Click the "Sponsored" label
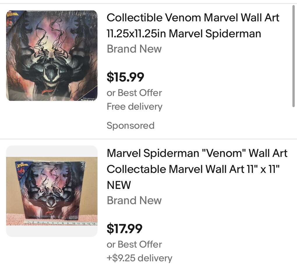The width and height of the screenshot is (297, 276). coord(130,125)
